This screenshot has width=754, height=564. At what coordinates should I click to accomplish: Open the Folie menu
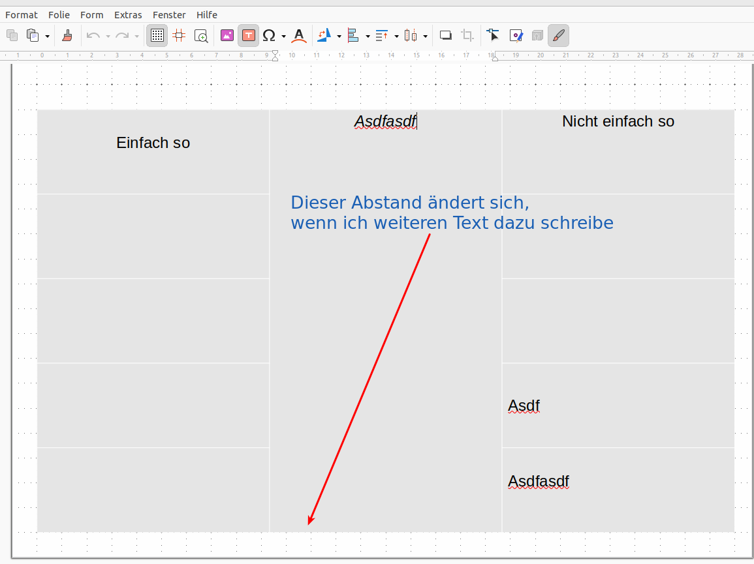(59, 15)
